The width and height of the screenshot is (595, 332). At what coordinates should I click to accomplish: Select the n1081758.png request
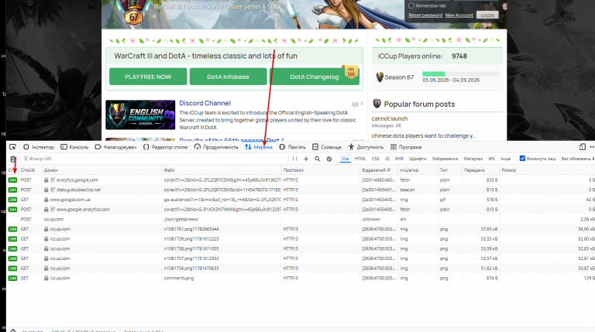301,249
